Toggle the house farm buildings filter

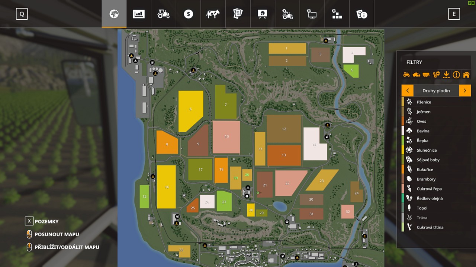466,75
